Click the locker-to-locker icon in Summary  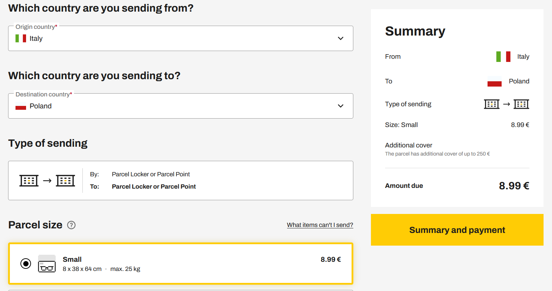pos(506,104)
